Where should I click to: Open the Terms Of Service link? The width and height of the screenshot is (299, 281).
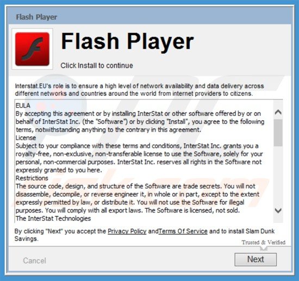(183, 231)
